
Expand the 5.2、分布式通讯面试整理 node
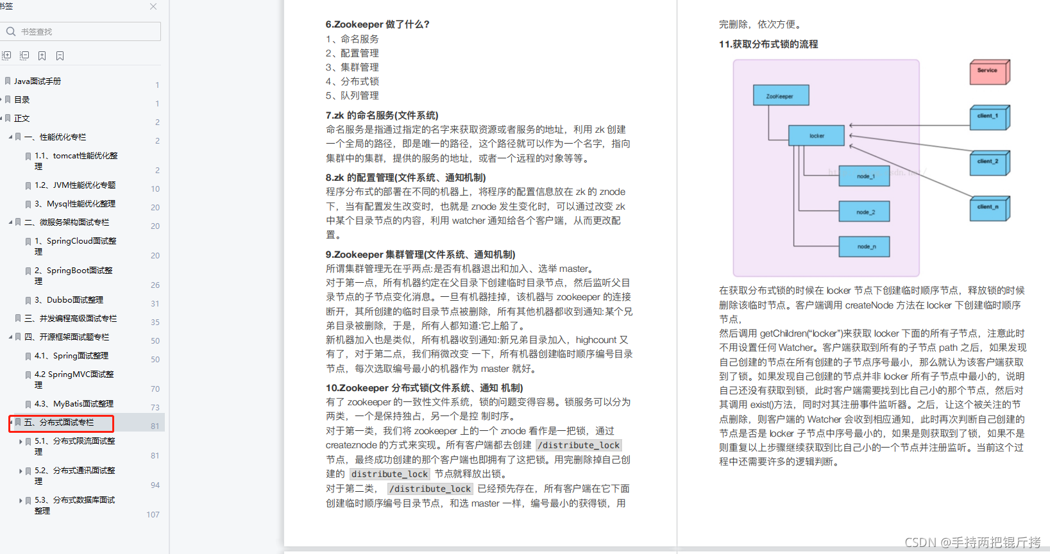(x=21, y=471)
